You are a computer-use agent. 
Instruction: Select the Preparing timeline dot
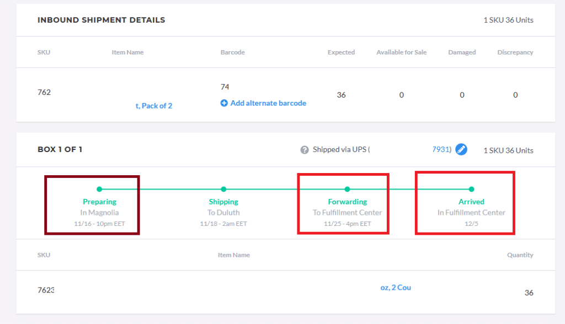point(99,189)
